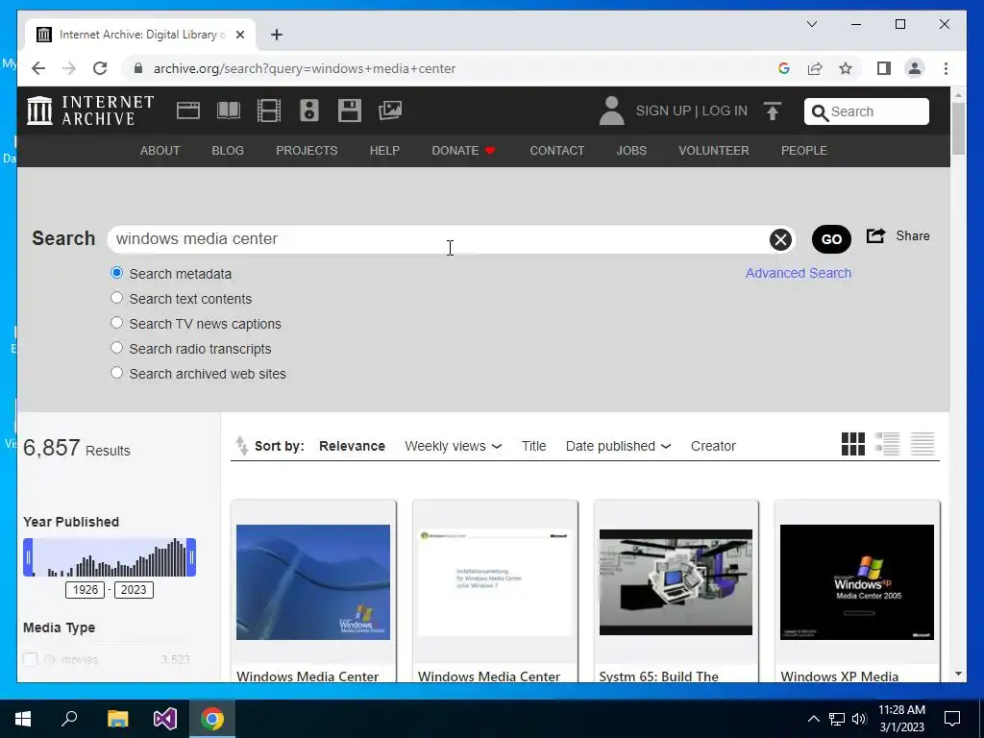Click the upload arrow icon
The image size is (984, 738).
[x=773, y=111]
